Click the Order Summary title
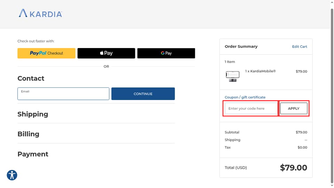Screen dimensions: 334x188 click(241, 46)
